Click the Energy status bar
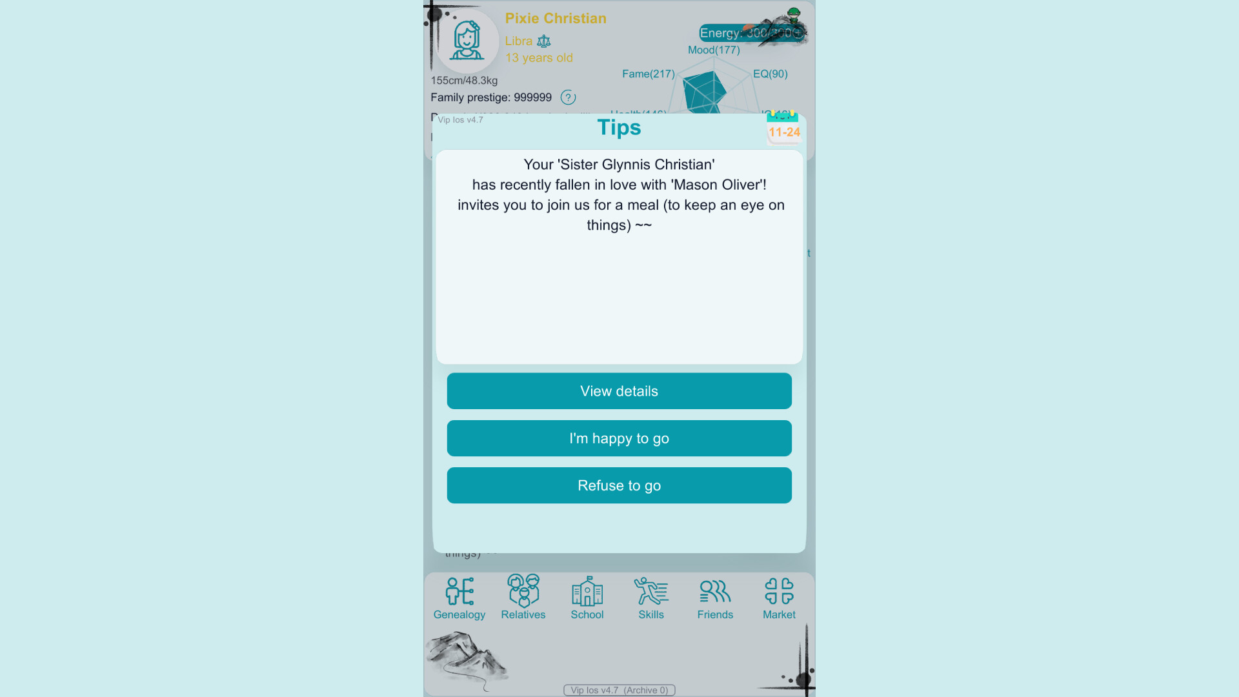Image resolution: width=1239 pixels, height=697 pixels. tap(748, 32)
